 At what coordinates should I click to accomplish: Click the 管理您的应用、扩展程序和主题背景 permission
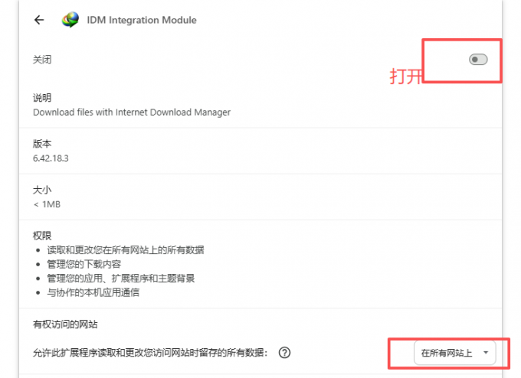pyautogui.click(x=120, y=278)
